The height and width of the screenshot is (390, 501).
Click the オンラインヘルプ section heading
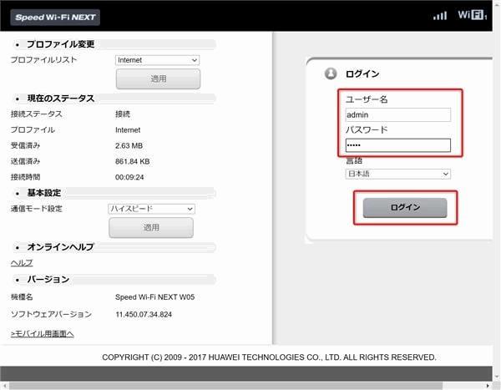point(60,247)
